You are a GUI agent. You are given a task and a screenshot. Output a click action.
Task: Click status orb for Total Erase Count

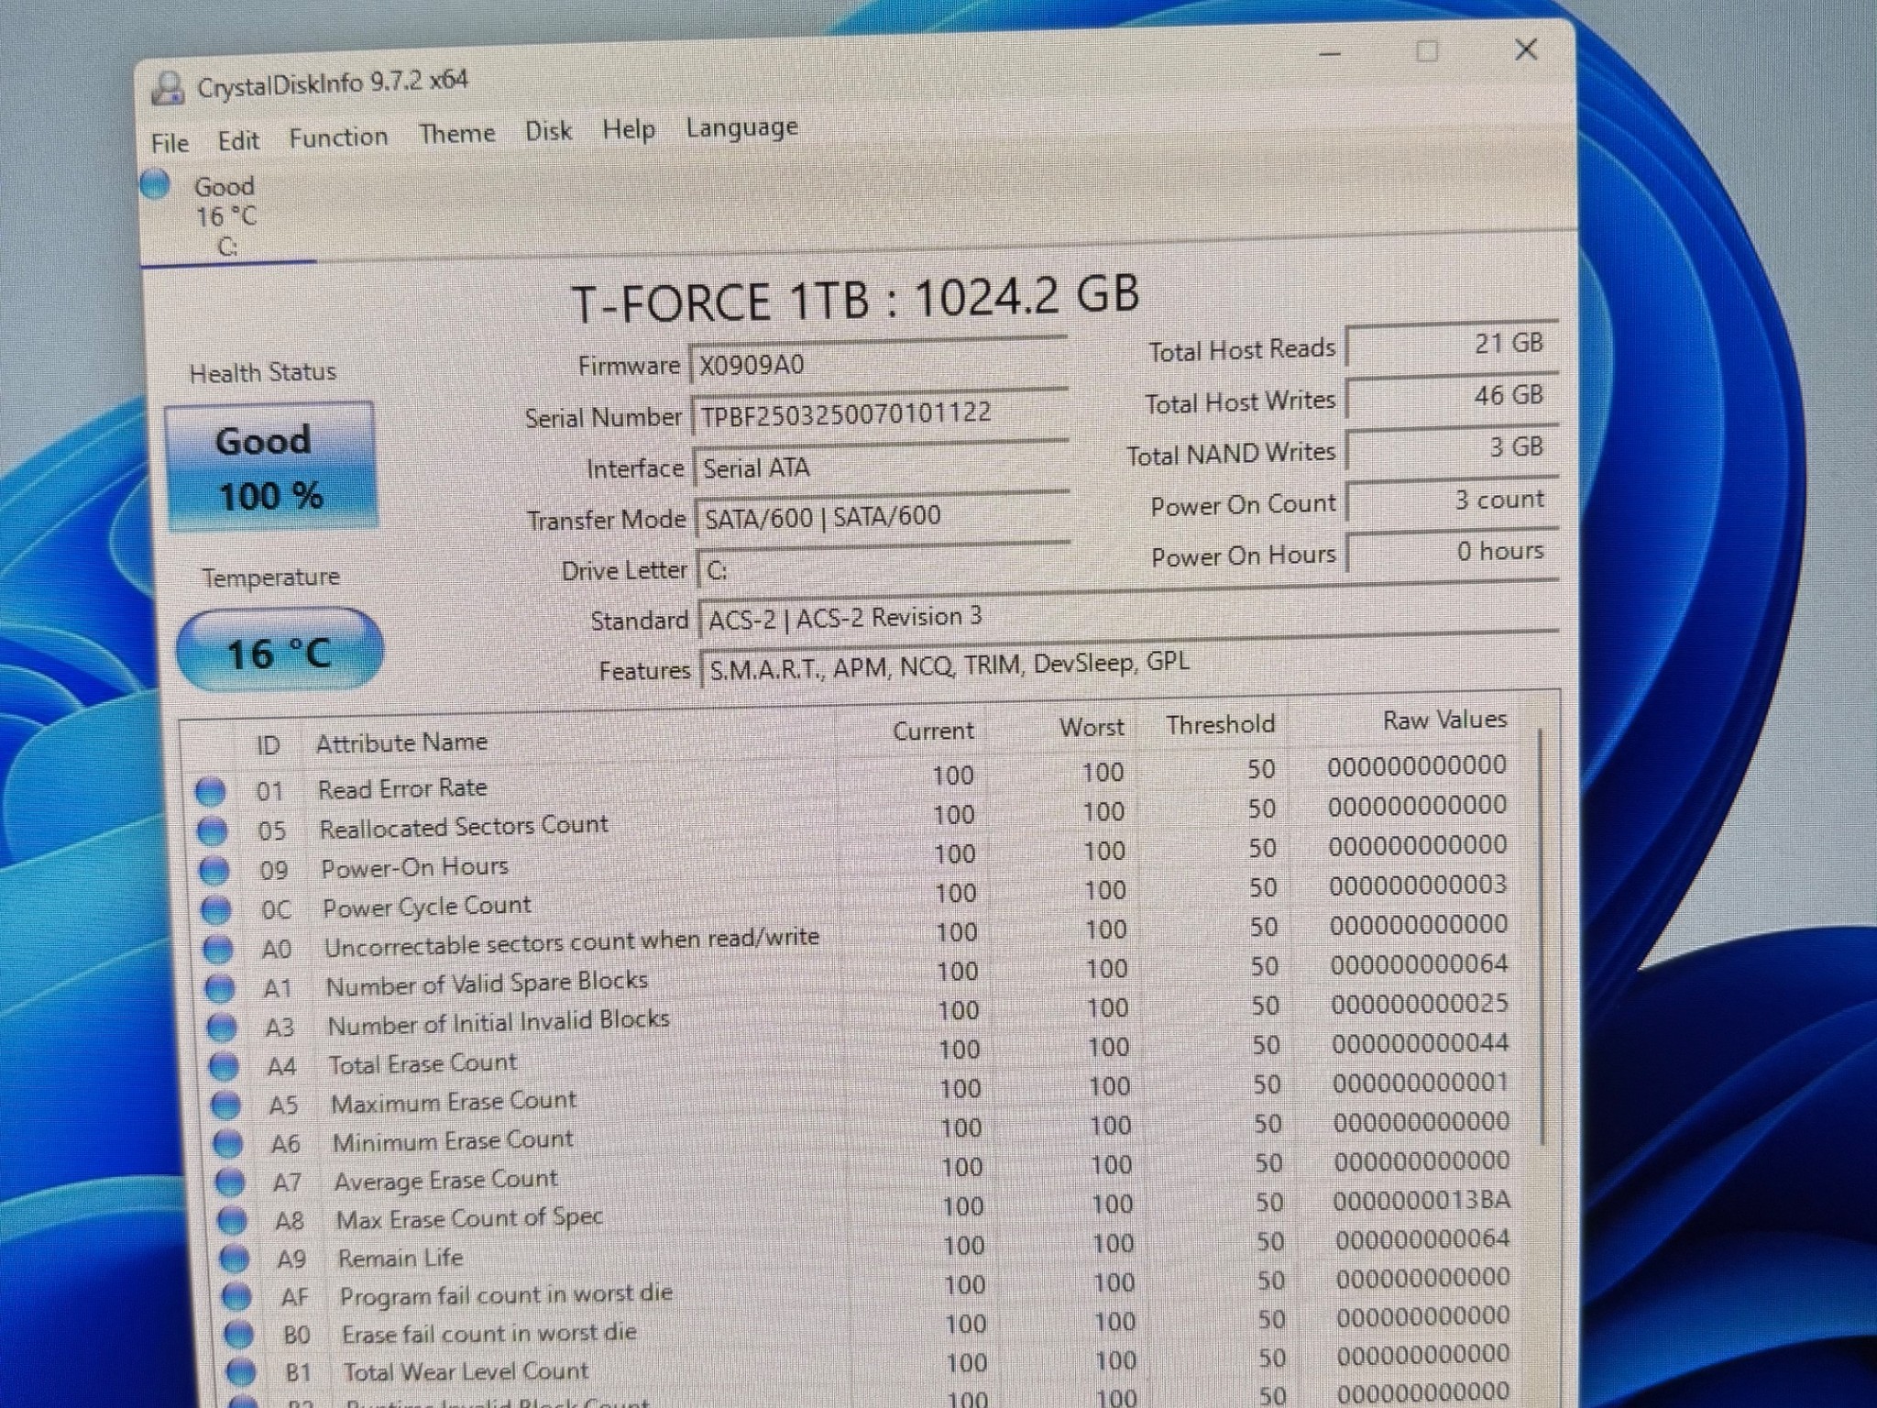(224, 1066)
